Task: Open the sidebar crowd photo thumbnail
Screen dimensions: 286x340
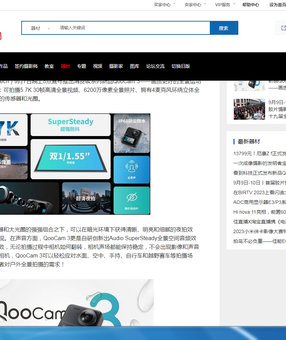Action: [249, 109]
